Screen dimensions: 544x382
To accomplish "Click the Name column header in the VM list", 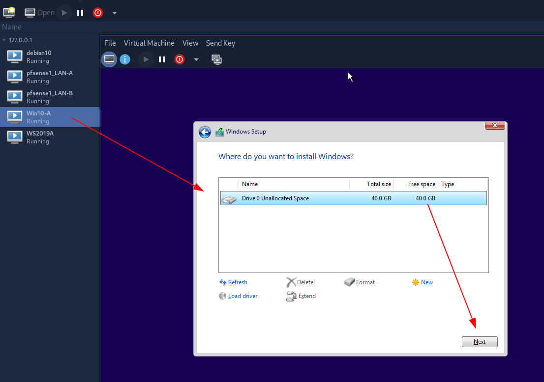I will pos(12,27).
